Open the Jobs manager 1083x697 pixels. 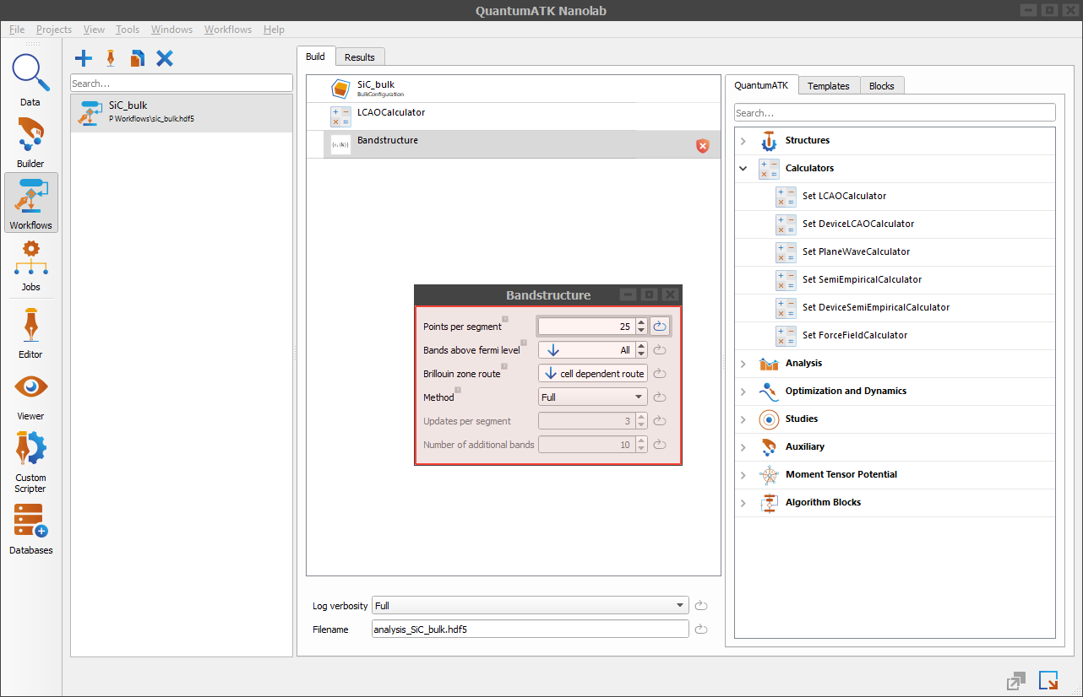pyautogui.click(x=30, y=265)
